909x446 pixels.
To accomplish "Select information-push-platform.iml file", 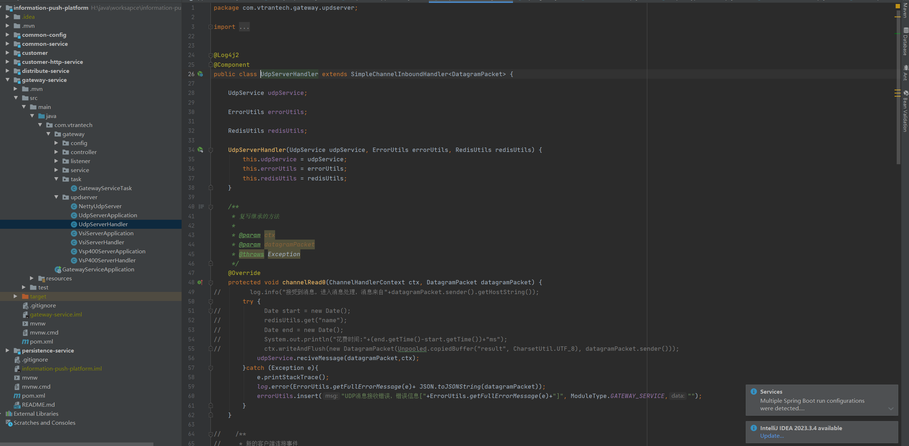I will (62, 369).
